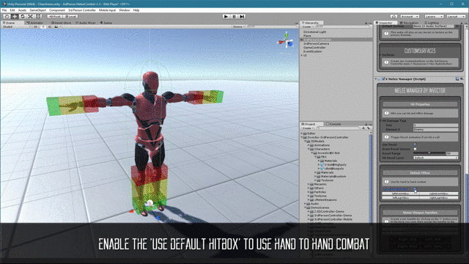This screenshot has width=469, height=264.
Task: Open the File menu
Action: click(4, 10)
